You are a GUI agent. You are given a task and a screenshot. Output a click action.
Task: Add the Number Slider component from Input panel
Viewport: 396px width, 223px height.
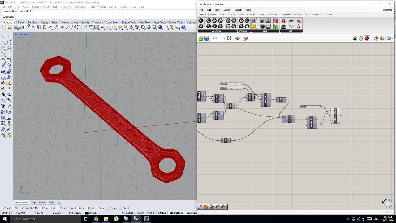[x=254, y=20]
